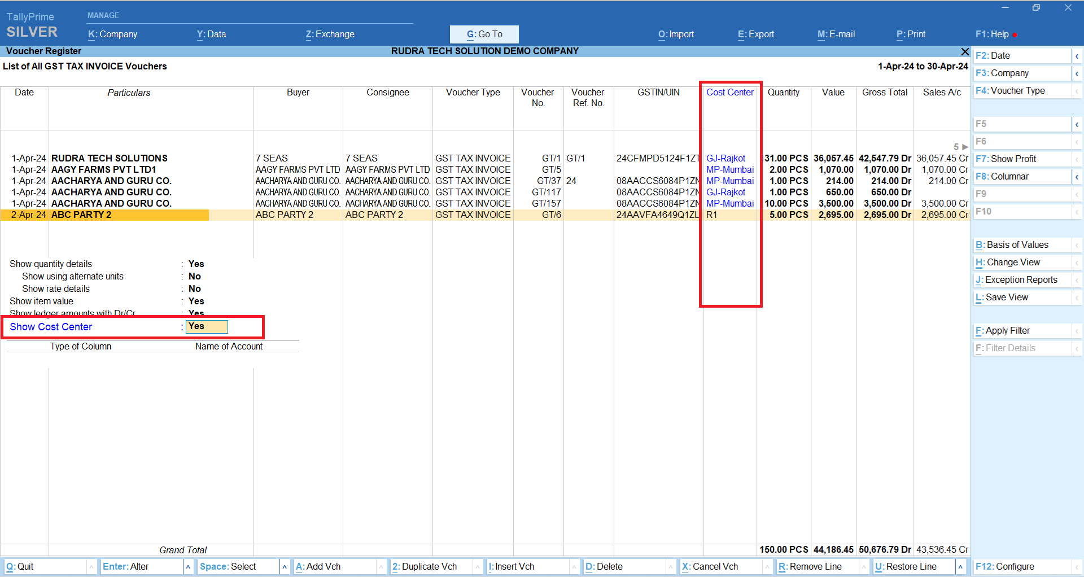
Task: Expand the chevron next to F8: Columnar
Action: (1077, 177)
